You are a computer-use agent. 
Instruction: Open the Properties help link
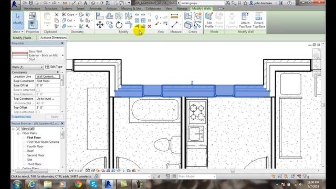22,117
